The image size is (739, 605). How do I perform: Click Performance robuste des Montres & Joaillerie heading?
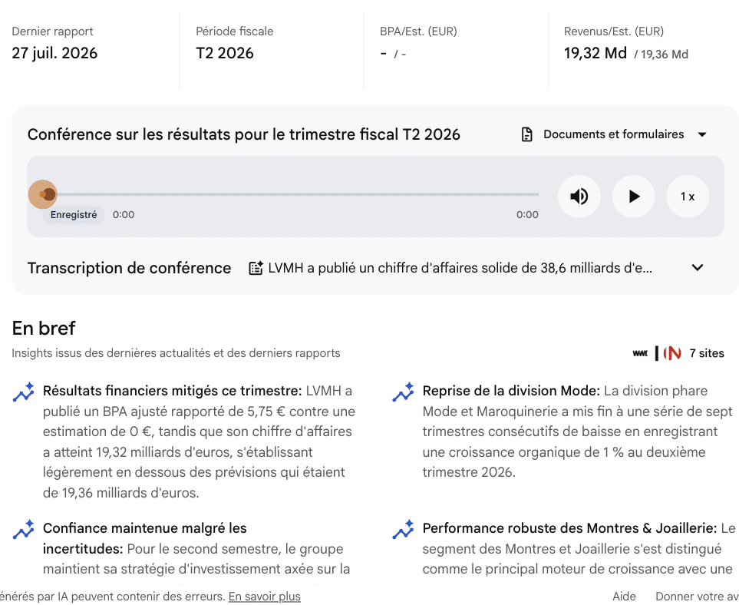tap(569, 528)
